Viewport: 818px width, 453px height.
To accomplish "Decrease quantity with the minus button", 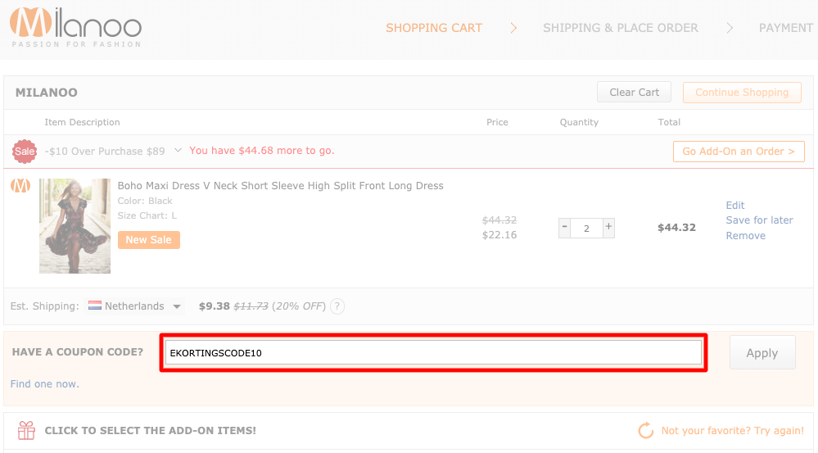I will (564, 228).
